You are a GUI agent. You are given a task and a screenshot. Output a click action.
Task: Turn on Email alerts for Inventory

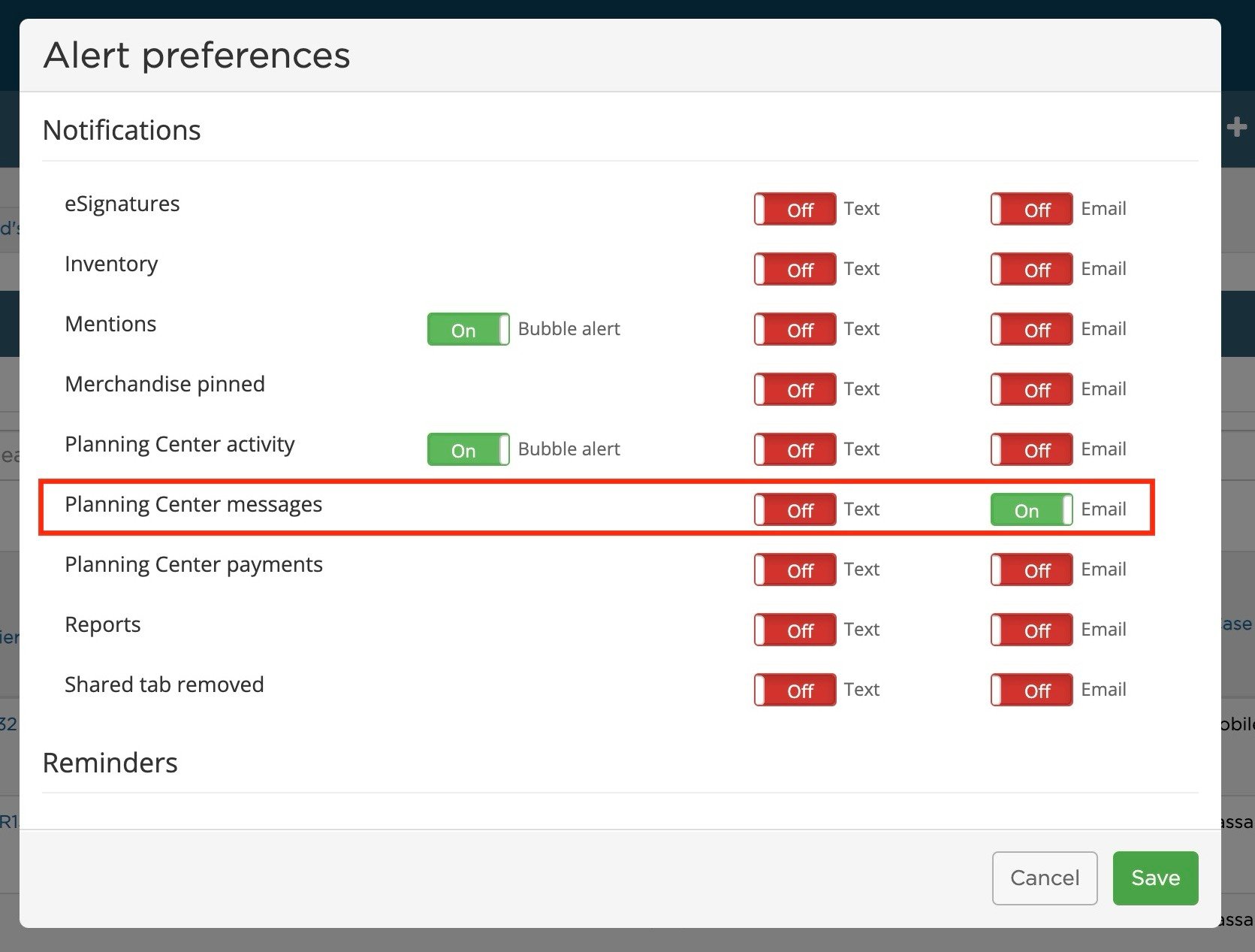pyautogui.click(x=1030, y=269)
